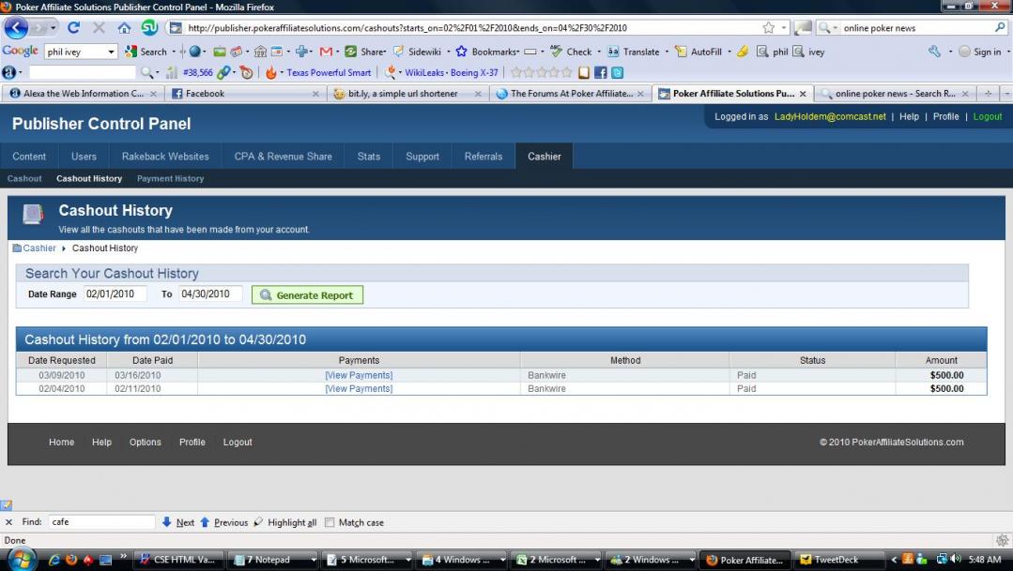
Task: Click the Facebook icon in Alexa toolbar
Action: click(600, 73)
